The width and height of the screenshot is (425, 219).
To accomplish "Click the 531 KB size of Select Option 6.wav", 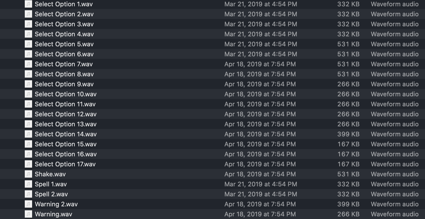I will [x=348, y=54].
